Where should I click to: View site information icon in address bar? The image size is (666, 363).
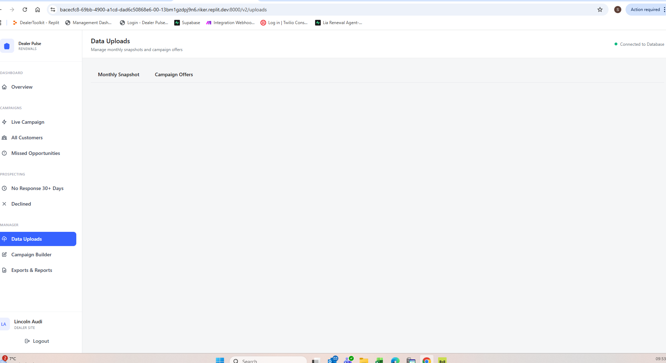pos(53,10)
